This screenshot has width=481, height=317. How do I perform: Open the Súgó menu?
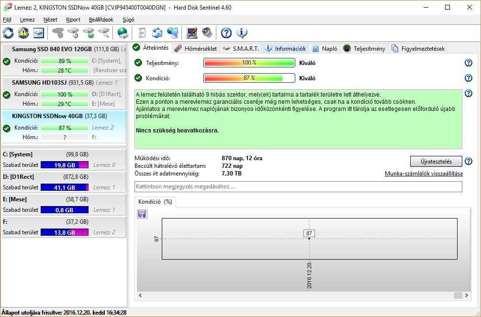[128, 20]
